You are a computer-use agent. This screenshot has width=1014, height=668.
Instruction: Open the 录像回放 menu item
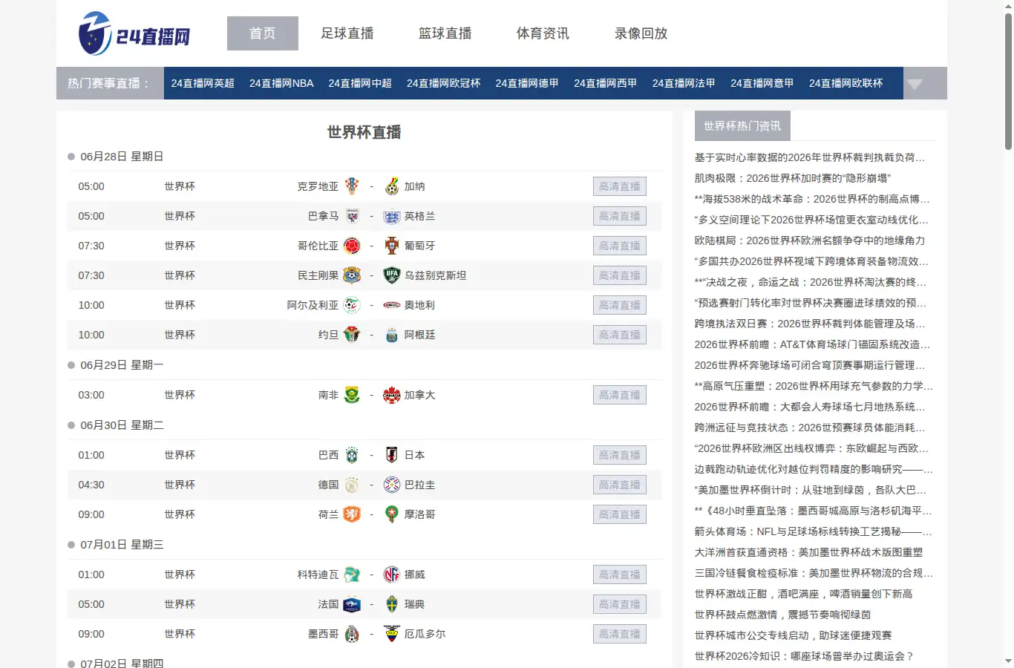coord(641,33)
